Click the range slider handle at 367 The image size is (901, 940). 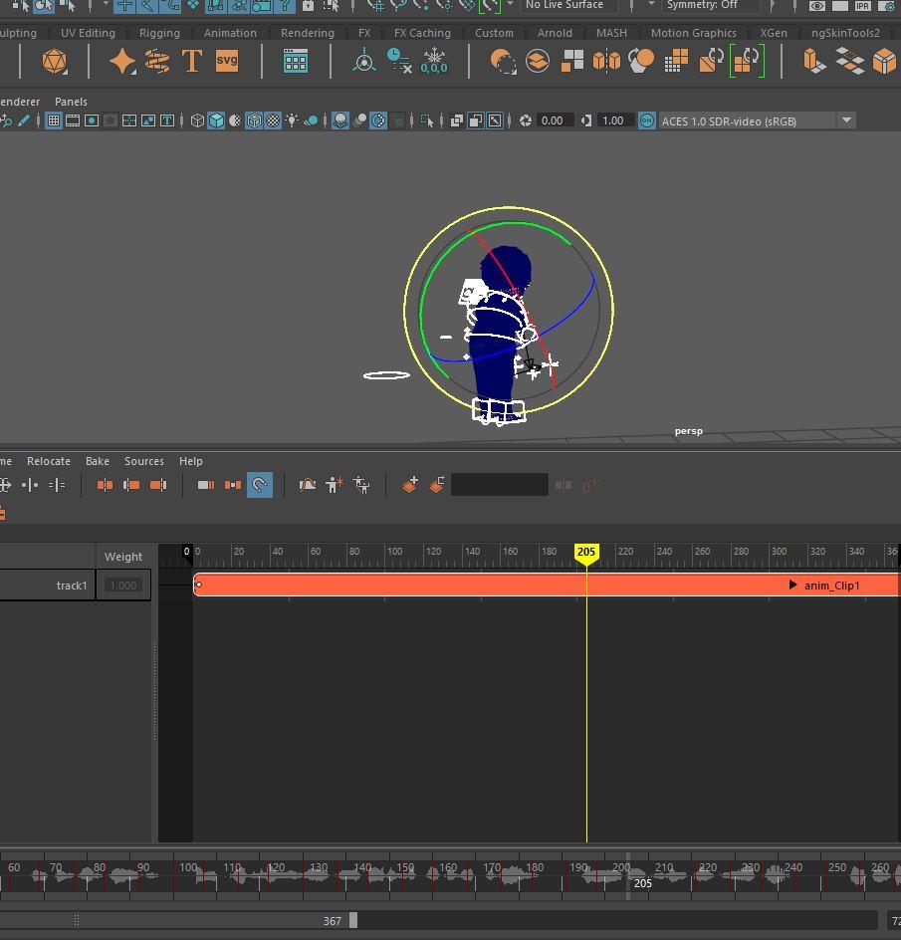click(352, 921)
